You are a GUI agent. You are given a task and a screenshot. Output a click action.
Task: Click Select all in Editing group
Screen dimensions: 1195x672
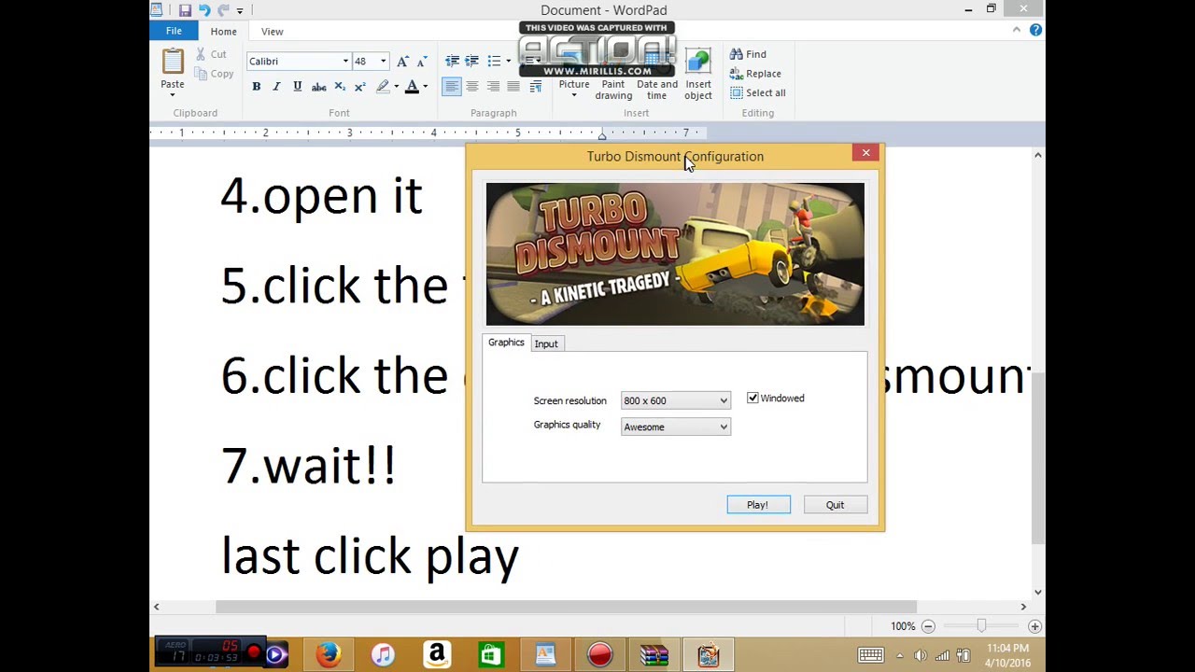click(x=757, y=92)
